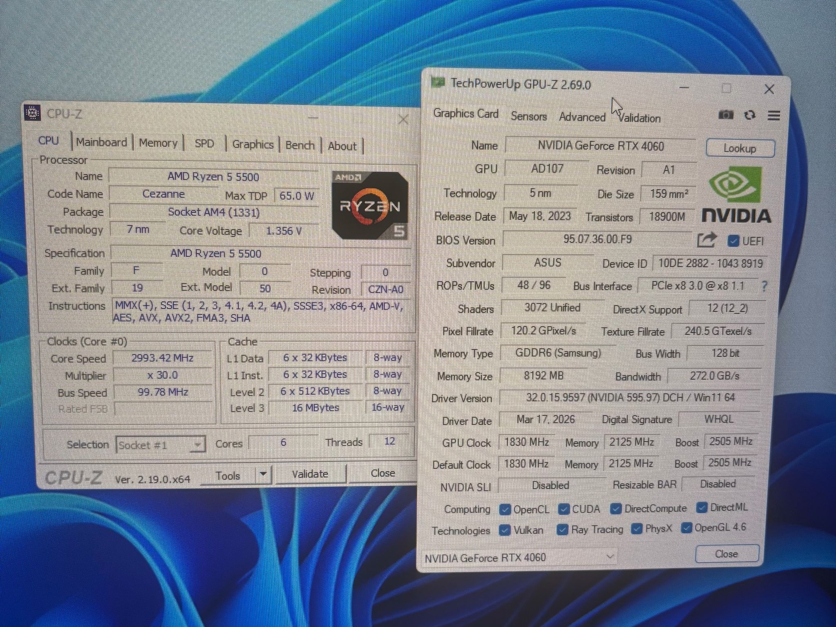The height and width of the screenshot is (627, 836).
Task: Click the CPU-Z title bar app icon
Action: (x=33, y=113)
